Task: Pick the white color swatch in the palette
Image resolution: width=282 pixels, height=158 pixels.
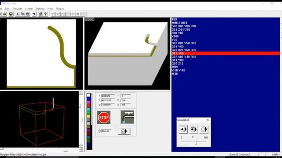Action: 89,95
